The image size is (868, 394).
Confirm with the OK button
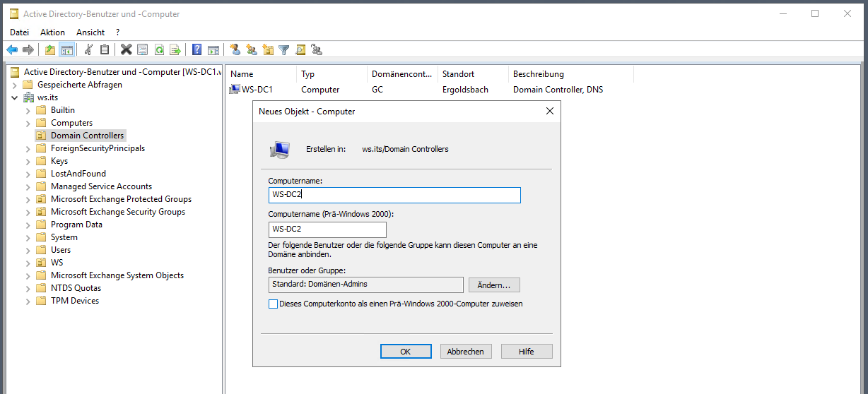406,351
